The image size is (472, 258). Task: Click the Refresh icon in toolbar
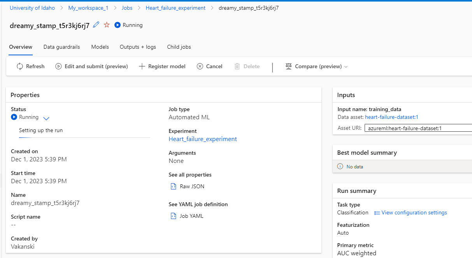[x=20, y=66]
